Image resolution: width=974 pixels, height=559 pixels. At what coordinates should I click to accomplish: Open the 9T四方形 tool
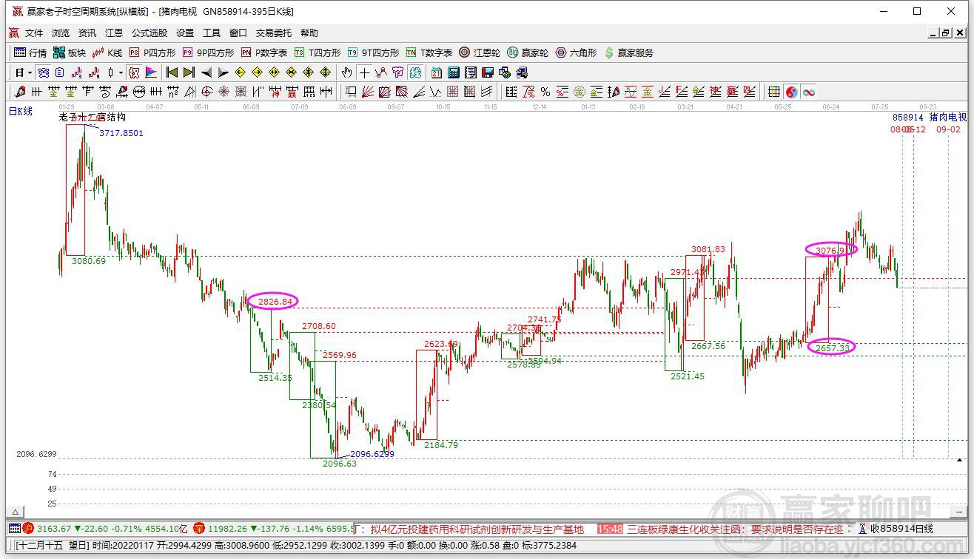(373, 52)
